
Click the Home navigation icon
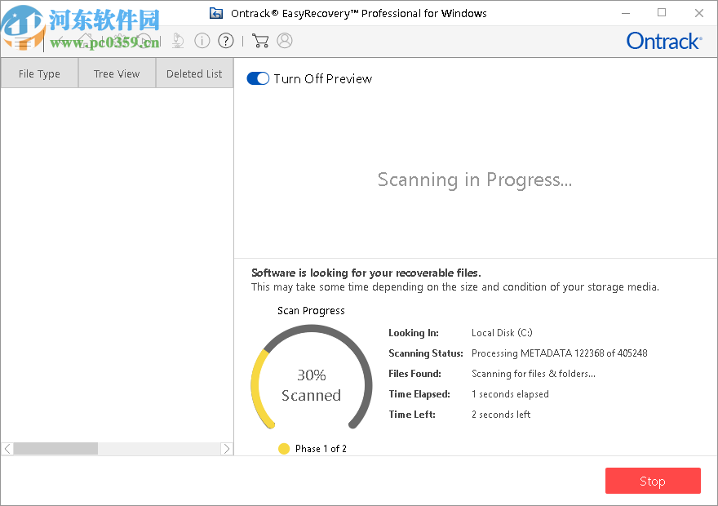(x=85, y=41)
